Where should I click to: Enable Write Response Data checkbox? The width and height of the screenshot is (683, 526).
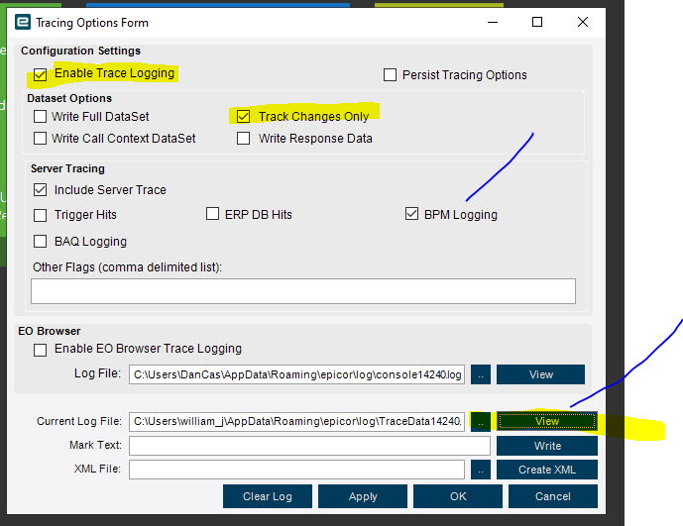(243, 138)
